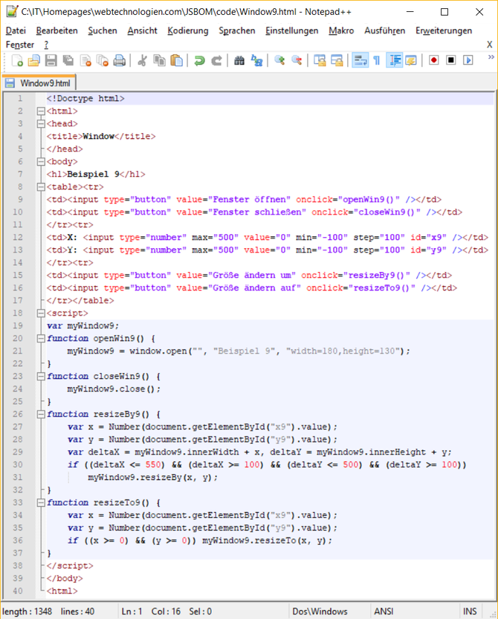The width and height of the screenshot is (498, 619).
Task: Toggle the INS insert mode indicator
Action: tap(470, 612)
